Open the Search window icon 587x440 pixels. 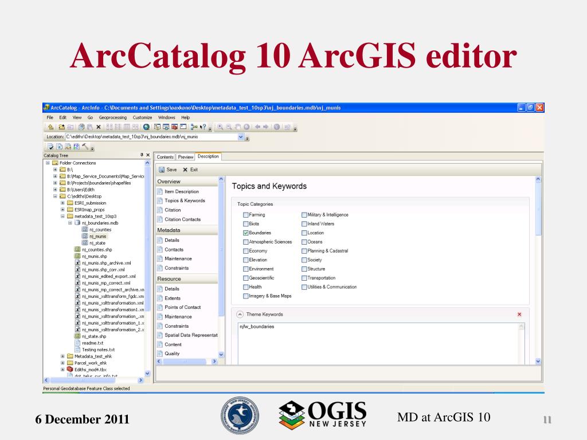[166, 127]
